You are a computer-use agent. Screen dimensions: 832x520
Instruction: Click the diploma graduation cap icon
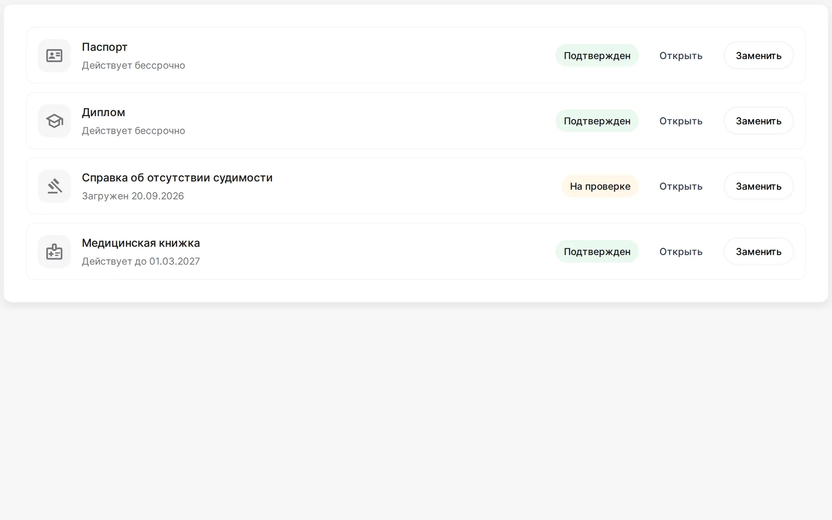[54, 121]
